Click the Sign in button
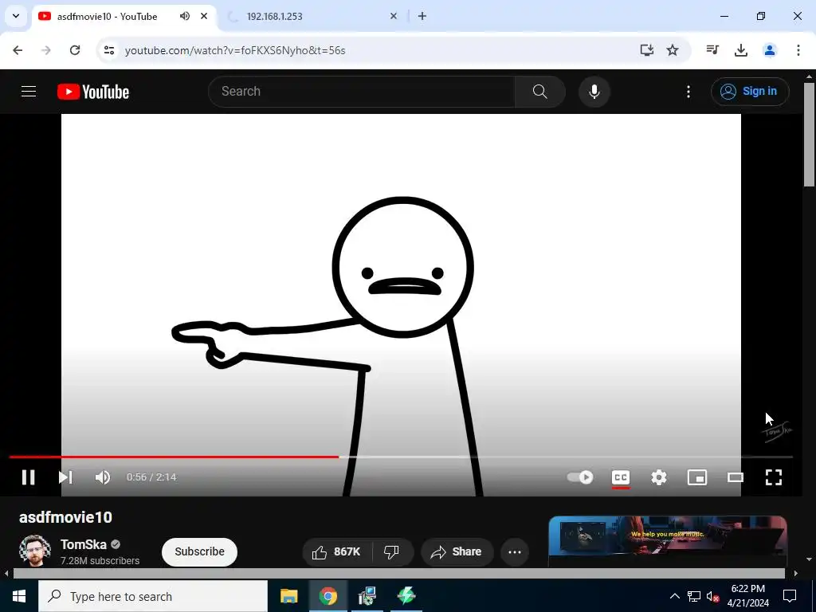This screenshot has height=612, width=816. click(x=750, y=92)
